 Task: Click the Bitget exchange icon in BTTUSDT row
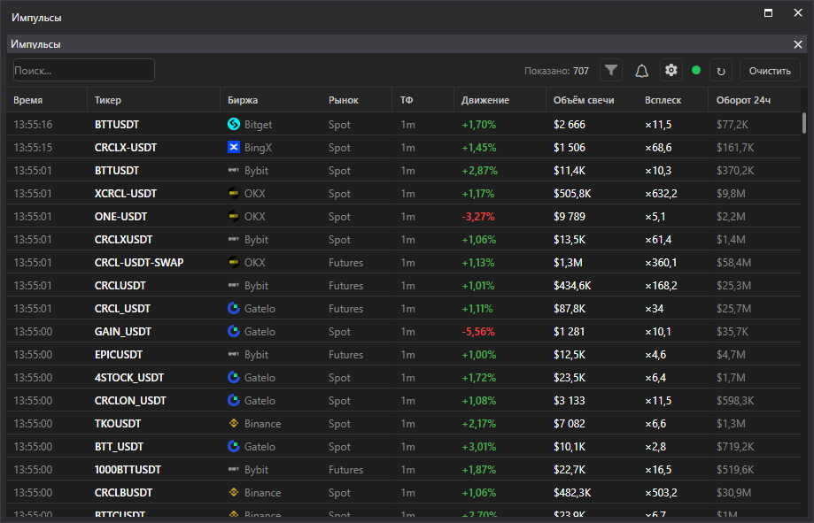click(234, 124)
